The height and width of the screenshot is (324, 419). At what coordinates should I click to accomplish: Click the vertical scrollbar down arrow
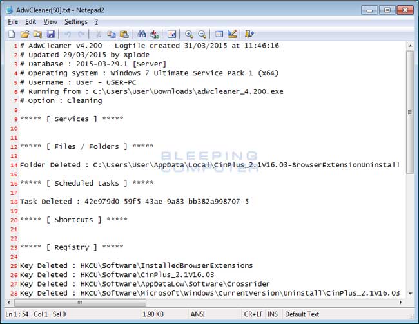tap(410, 292)
